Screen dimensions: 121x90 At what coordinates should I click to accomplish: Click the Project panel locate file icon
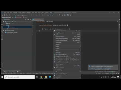coord(25,19)
